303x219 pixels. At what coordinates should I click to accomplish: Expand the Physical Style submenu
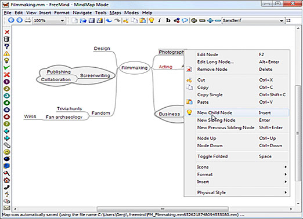[x=237, y=192]
